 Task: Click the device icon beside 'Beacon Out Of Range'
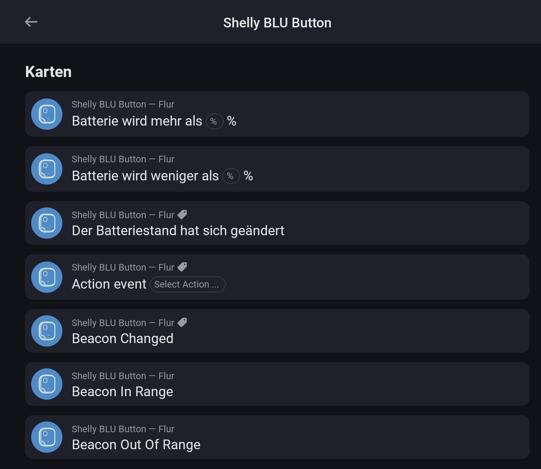coord(47,437)
